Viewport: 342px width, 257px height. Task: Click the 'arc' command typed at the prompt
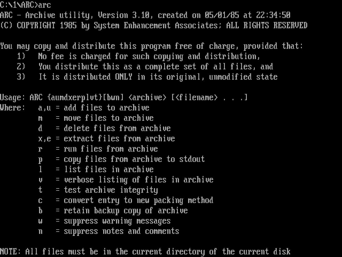45,5
